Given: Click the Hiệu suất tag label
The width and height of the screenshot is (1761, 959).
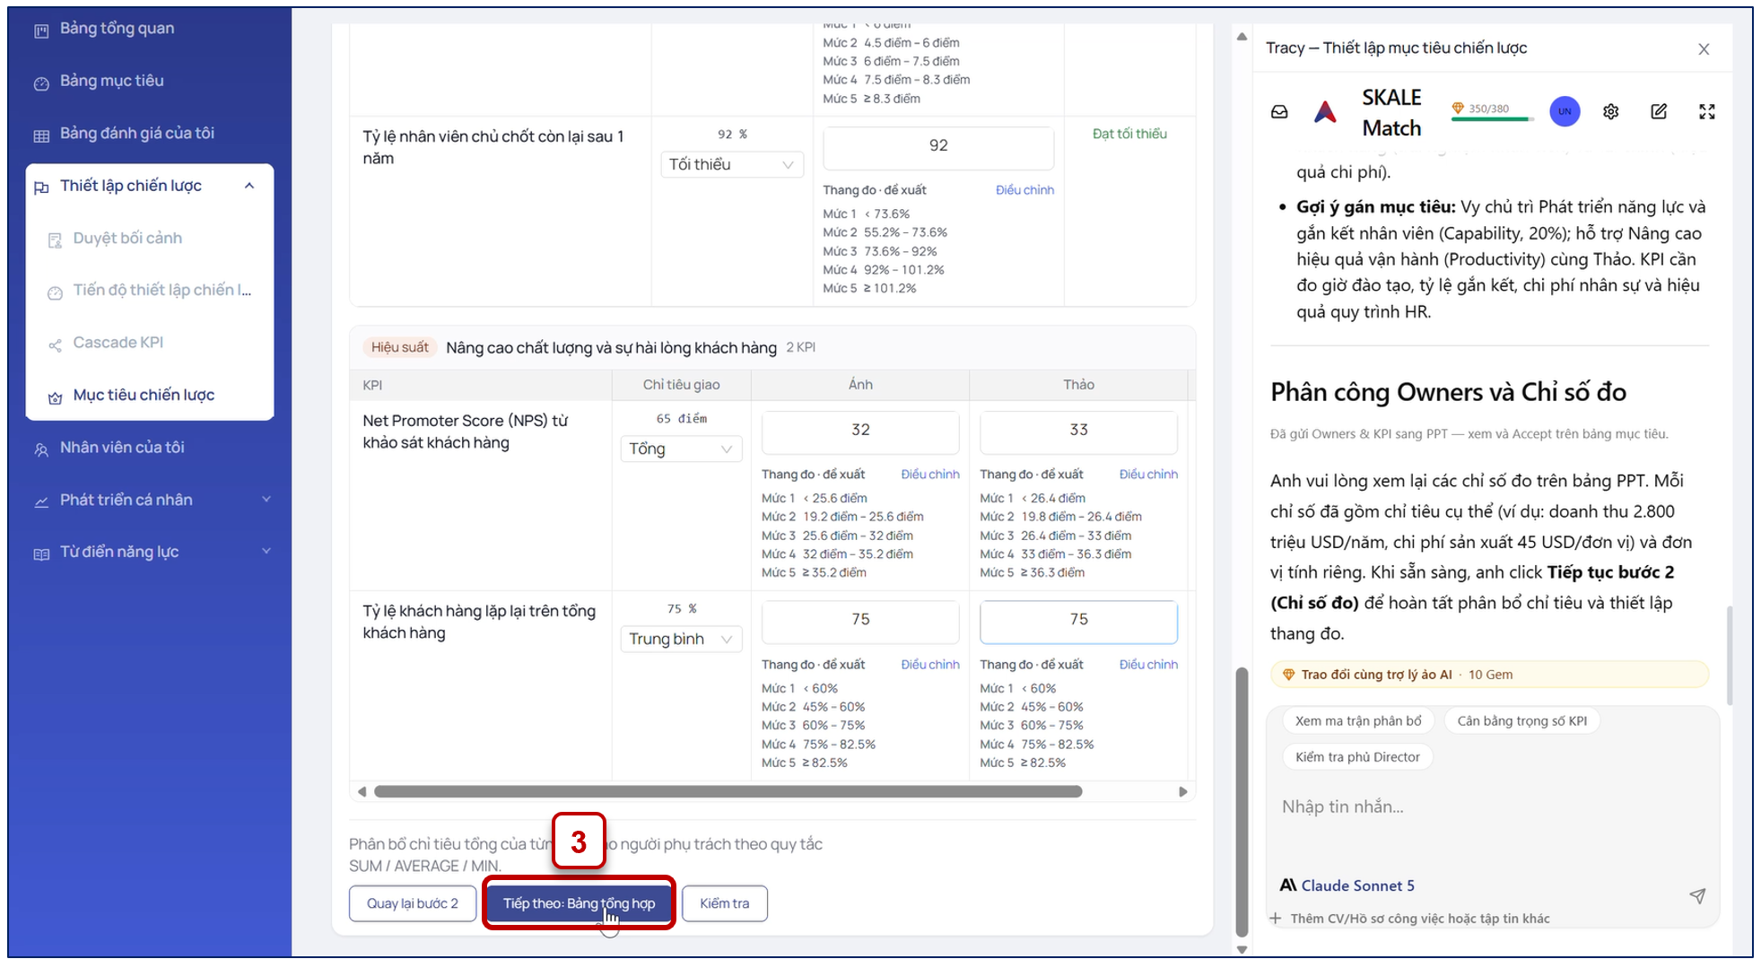Looking at the screenshot, I should click(400, 348).
